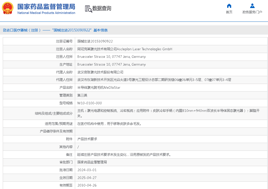Click the structure description starting 主机：激光电源

(x=168, y=113)
